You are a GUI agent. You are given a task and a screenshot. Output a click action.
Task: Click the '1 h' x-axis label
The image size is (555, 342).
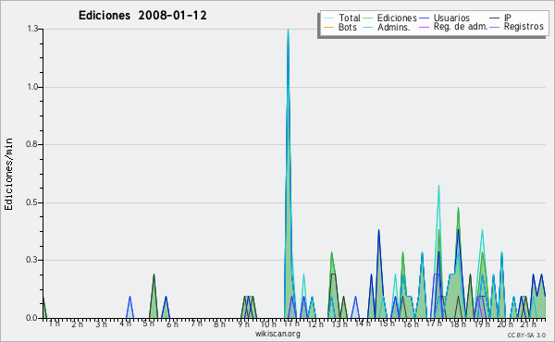tap(55, 324)
